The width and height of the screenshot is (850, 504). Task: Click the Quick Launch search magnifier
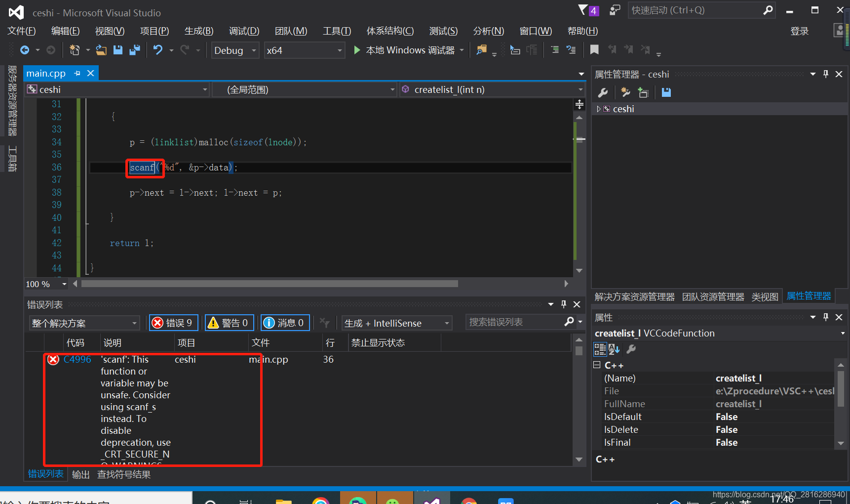(768, 10)
